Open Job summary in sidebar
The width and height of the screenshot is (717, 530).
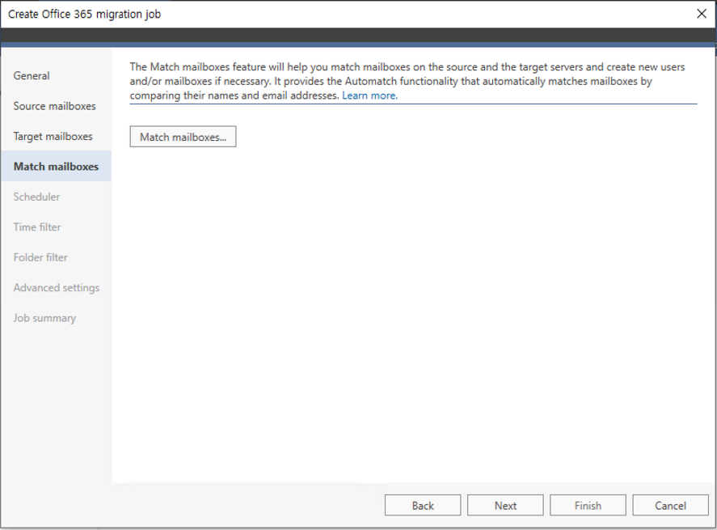[44, 317]
